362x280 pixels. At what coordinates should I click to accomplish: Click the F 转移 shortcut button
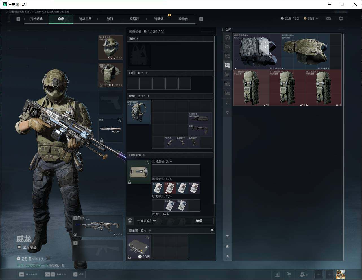pos(78,274)
